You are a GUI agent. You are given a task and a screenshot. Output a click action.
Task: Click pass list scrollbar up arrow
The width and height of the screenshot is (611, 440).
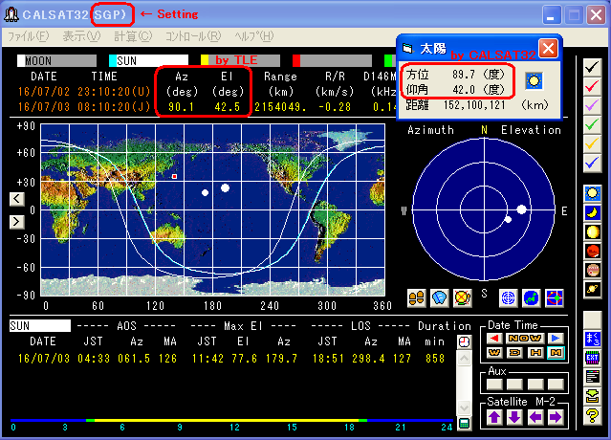tap(464, 358)
